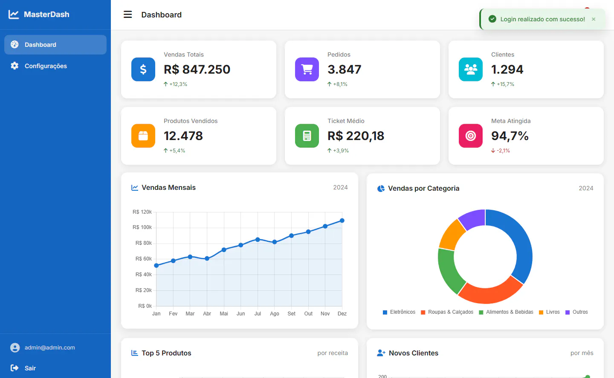Click the R$ 847.250 Vendas Totais value
This screenshot has width=614, height=378.
coord(197,69)
